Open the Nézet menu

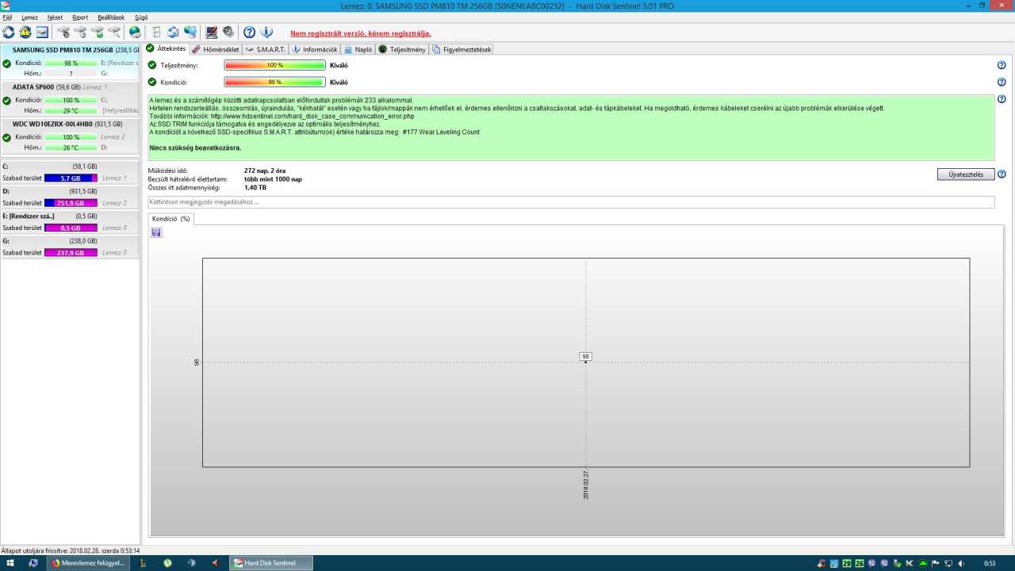click(55, 17)
